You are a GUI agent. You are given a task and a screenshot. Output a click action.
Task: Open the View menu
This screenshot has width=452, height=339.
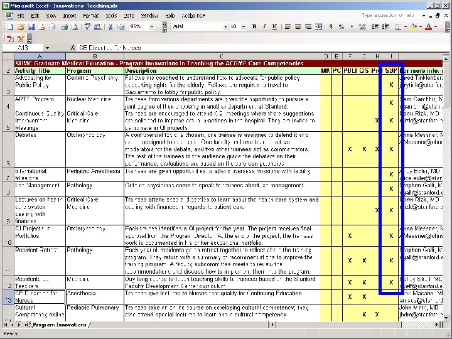point(51,16)
